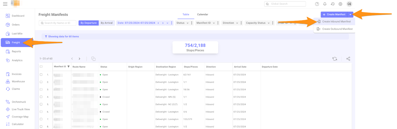
Task: Check the checkbox for row 3
Action: click(x=41, y=90)
